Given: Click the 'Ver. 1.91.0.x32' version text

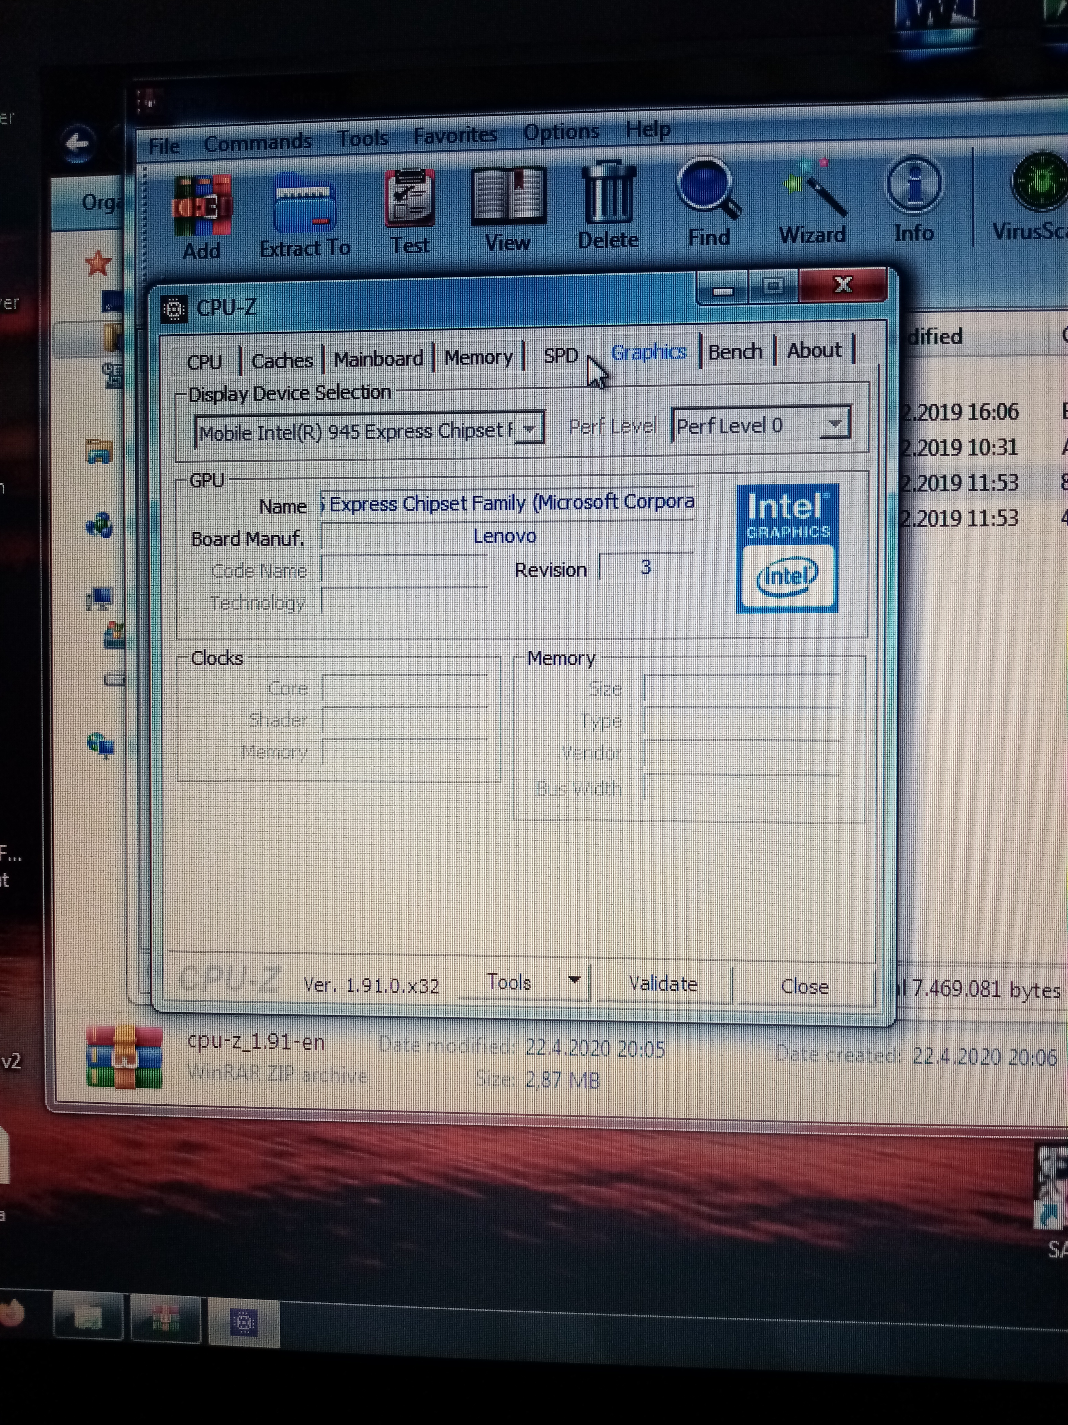Looking at the screenshot, I should click(x=371, y=985).
